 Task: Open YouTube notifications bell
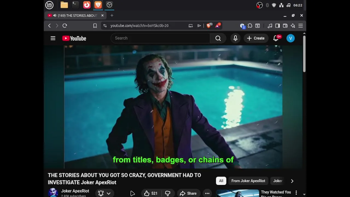[276, 38]
